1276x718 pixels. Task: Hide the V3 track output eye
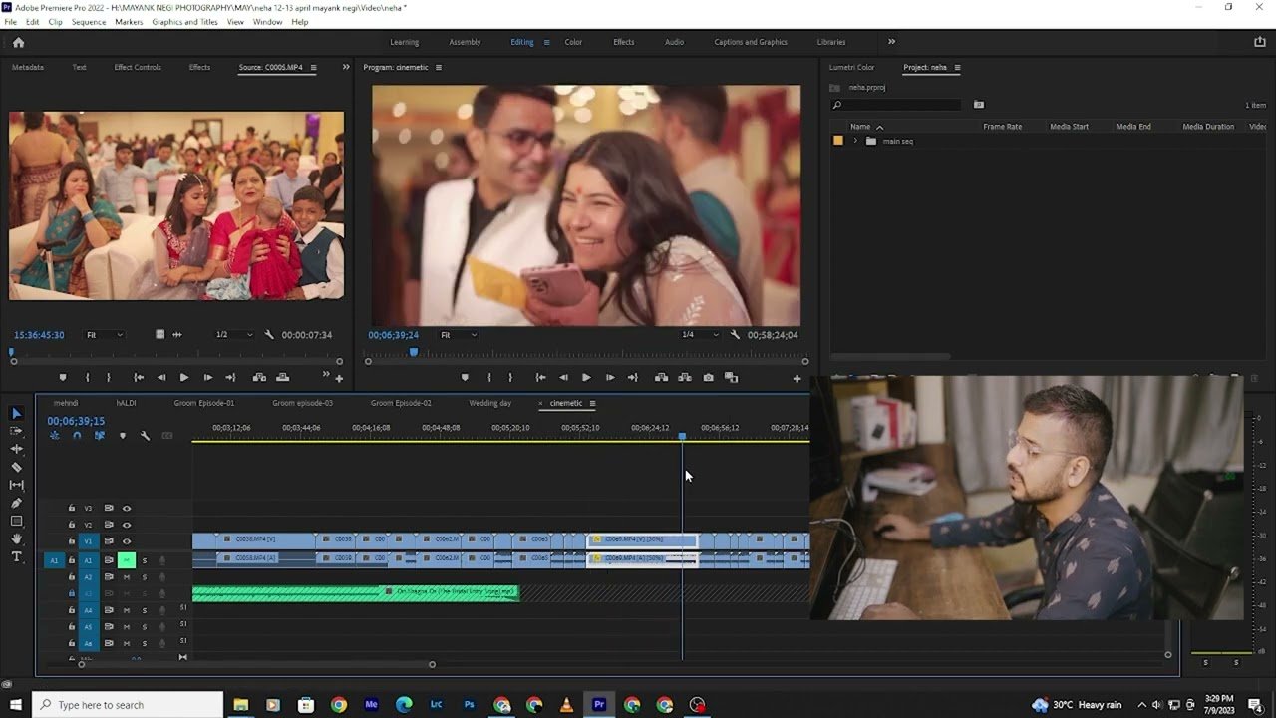pyautogui.click(x=127, y=508)
